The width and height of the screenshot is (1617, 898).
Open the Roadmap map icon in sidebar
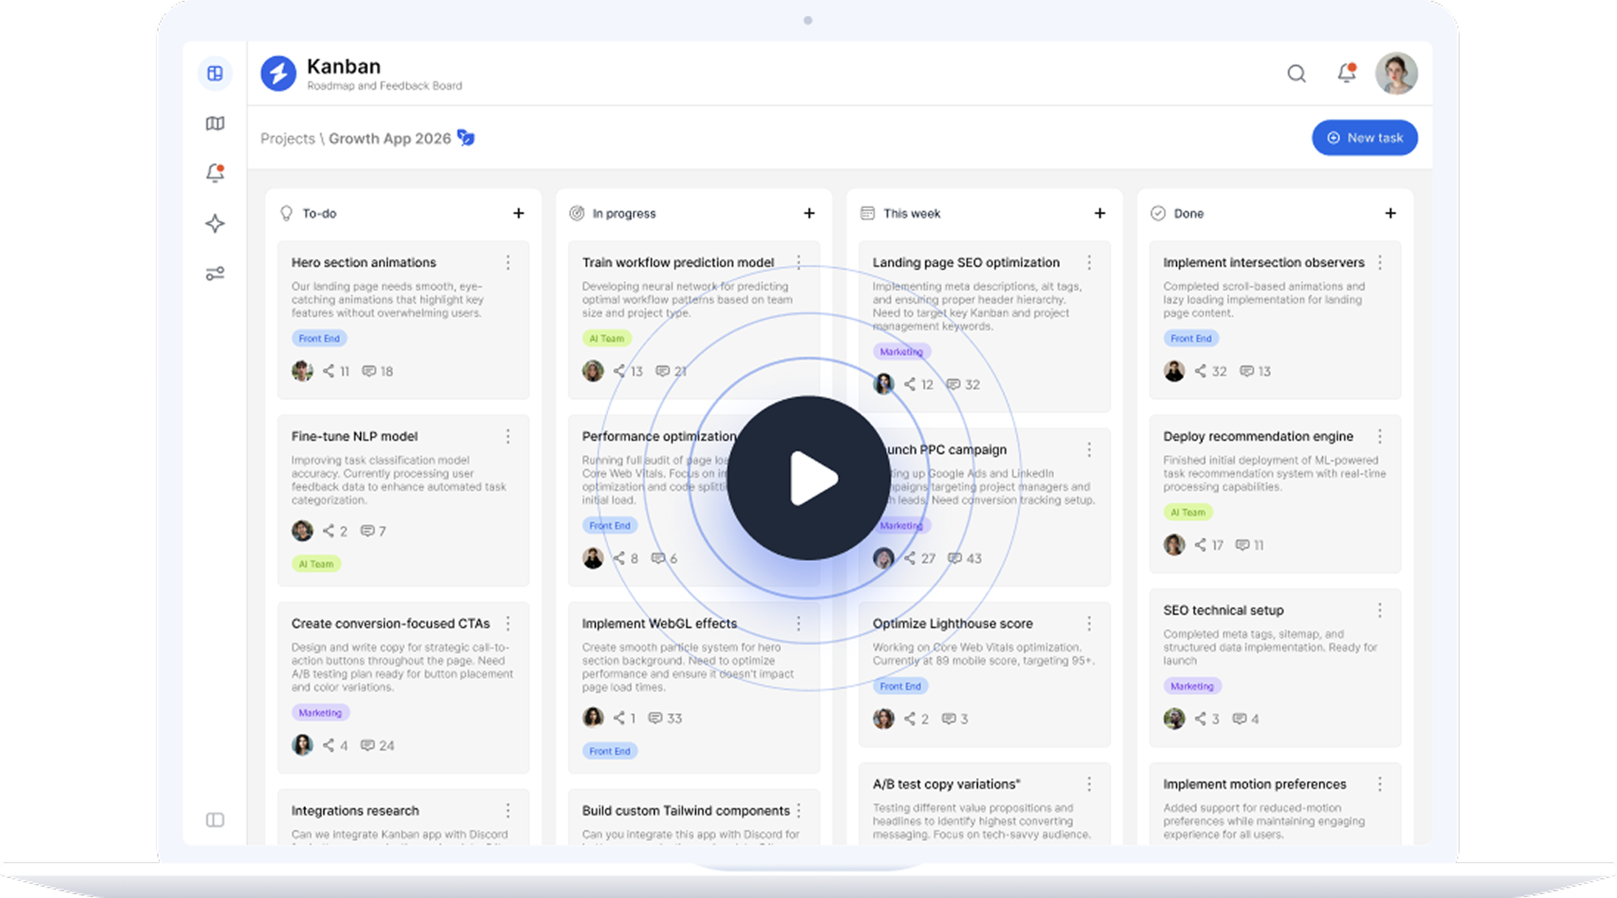215,124
